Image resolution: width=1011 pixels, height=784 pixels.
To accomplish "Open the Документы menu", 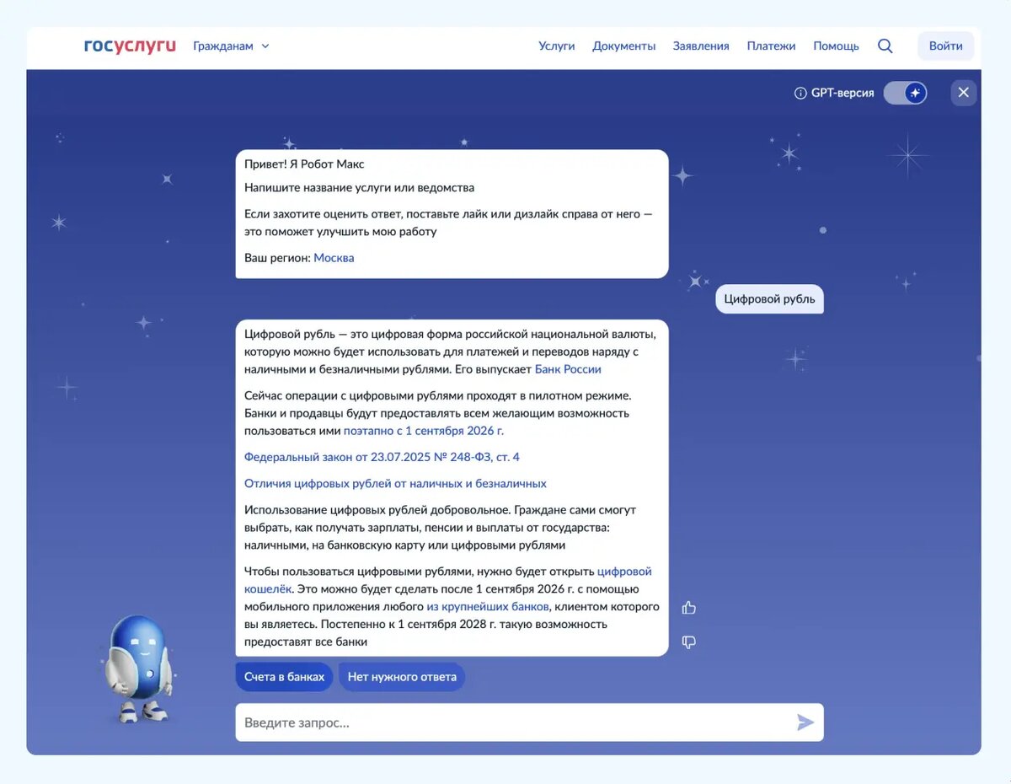I will coord(623,46).
